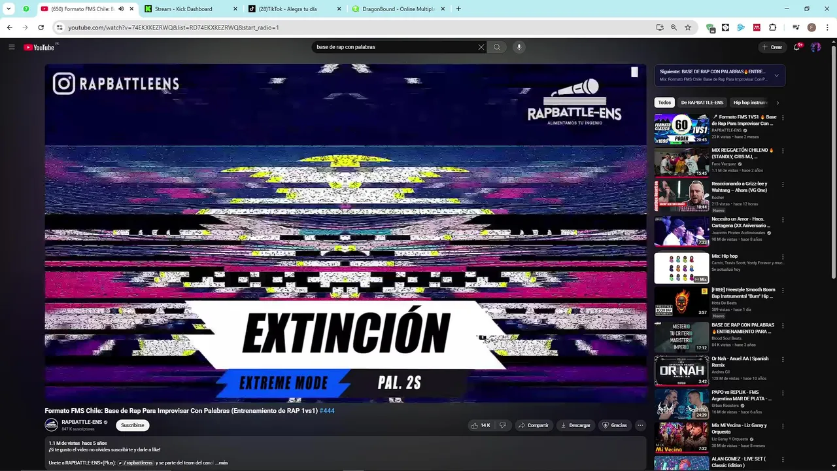This screenshot has width=837, height=471.
Task: Select the Todos filter chip
Action: (664, 103)
